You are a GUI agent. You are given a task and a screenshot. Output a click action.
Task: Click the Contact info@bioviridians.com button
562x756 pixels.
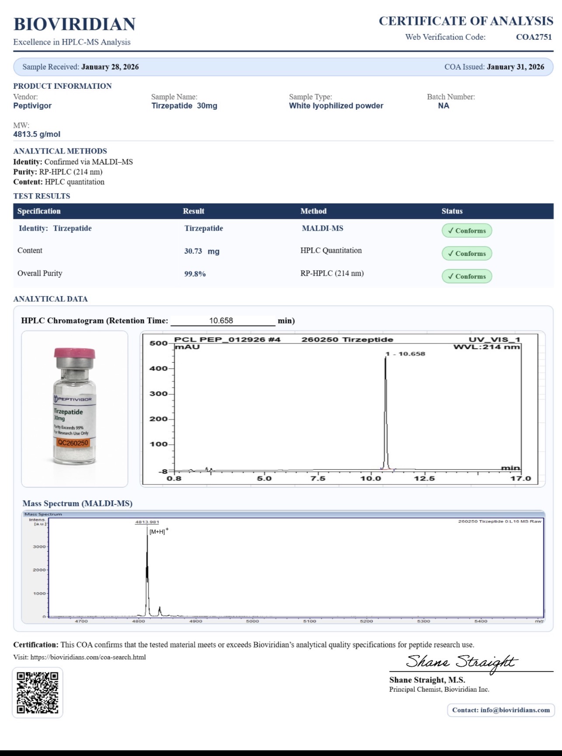pyautogui.click(x=501, y=710)
